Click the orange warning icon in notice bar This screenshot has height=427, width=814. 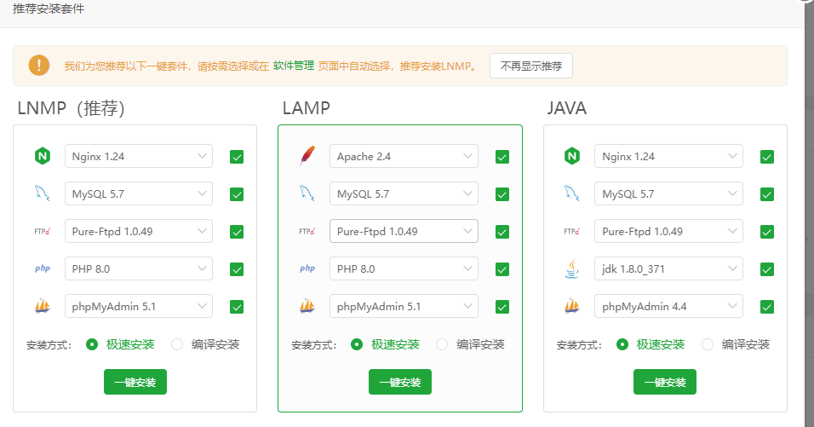[39, 66]
